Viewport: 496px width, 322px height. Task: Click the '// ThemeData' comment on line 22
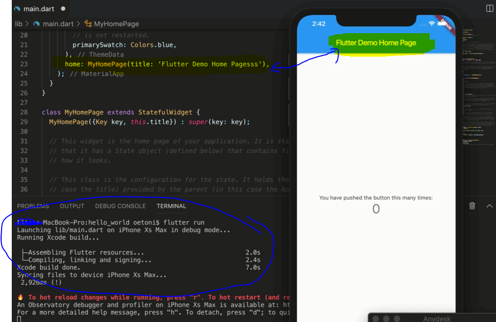point(101,55)
